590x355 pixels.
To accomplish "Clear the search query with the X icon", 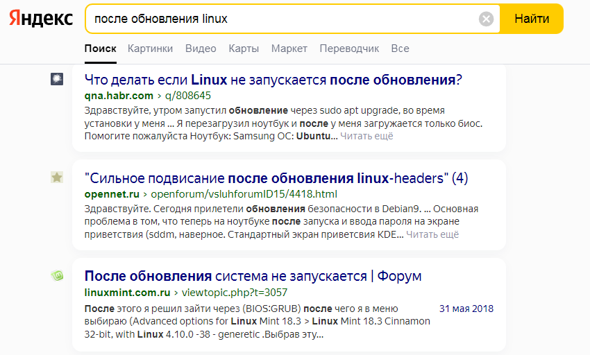I will coord(486,19).
